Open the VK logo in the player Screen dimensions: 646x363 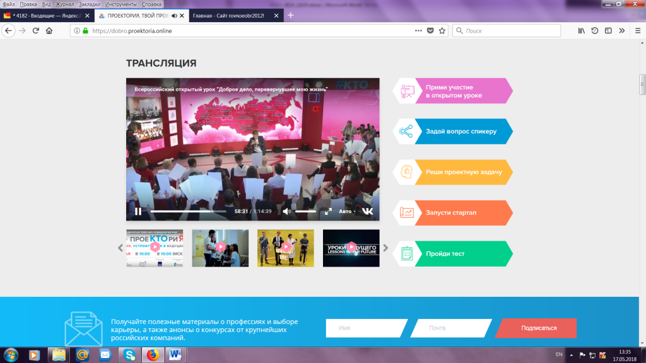[x=367, y=211]
